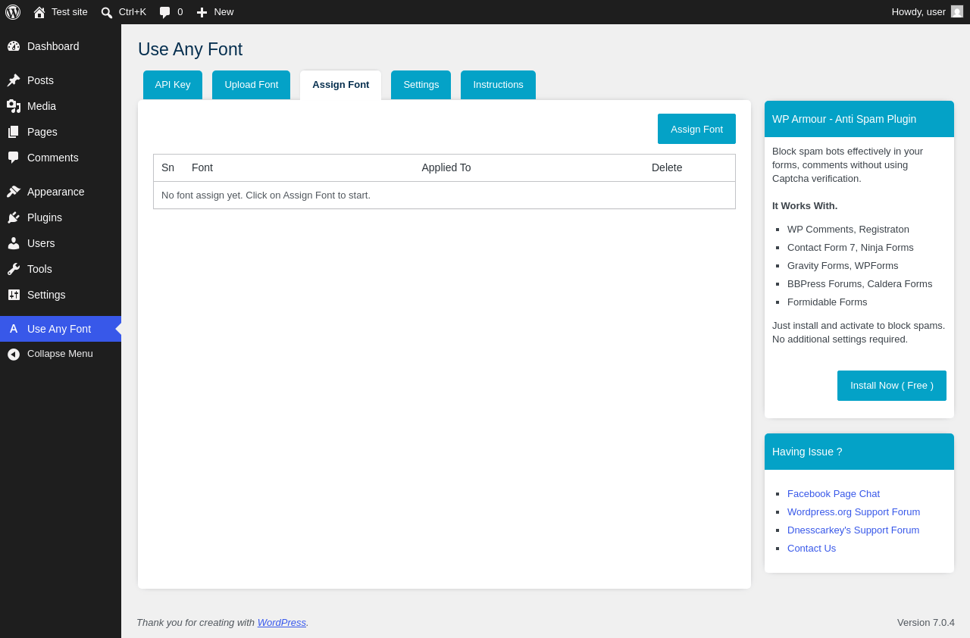The height and width of the screenshot is (638, 970).
Task: Click Howdy, user account text
Action: (918, 12)
